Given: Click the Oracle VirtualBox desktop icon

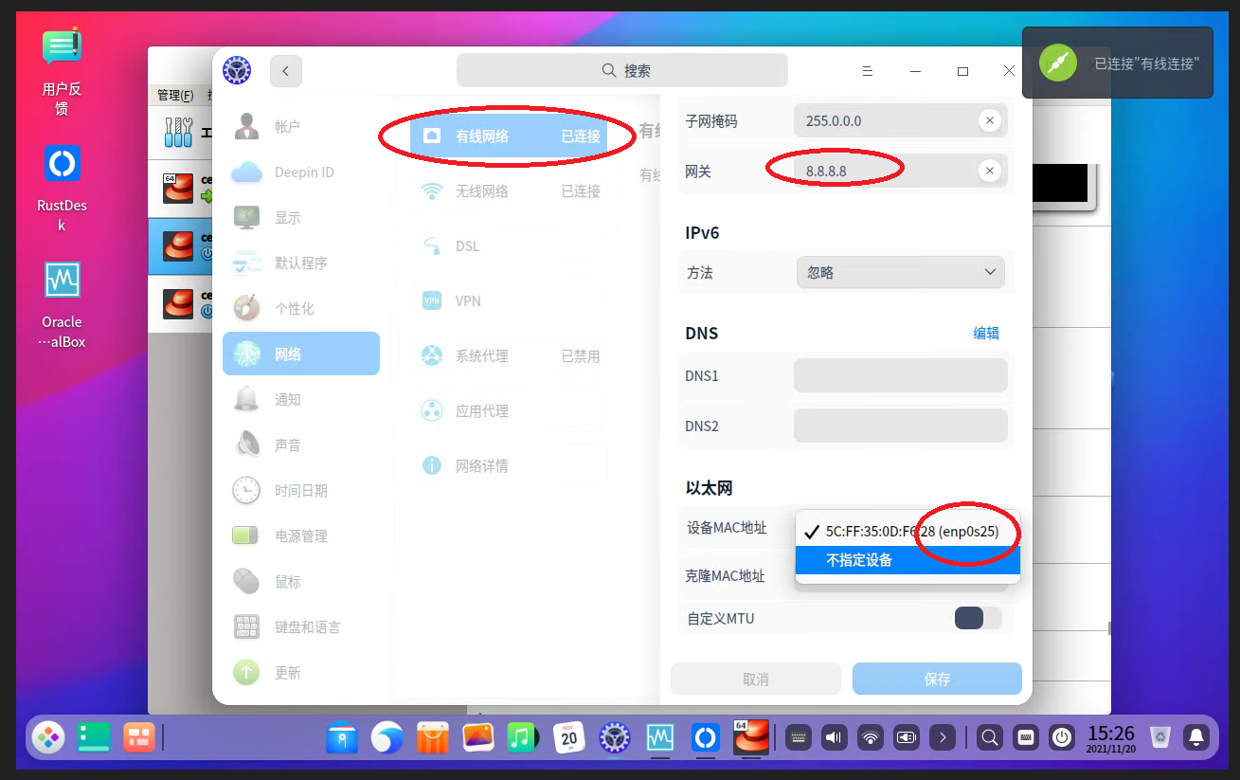Looking at the screenshot, I should point(62,304).
